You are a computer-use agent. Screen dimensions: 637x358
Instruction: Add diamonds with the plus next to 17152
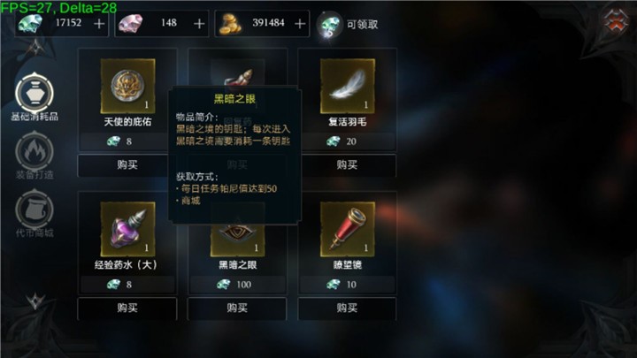[99, 24]
